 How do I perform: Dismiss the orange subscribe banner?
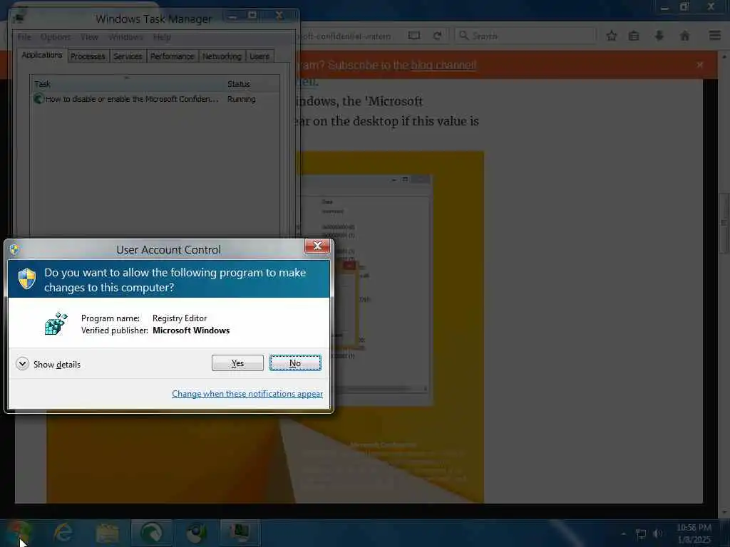(x=700, y=65)
